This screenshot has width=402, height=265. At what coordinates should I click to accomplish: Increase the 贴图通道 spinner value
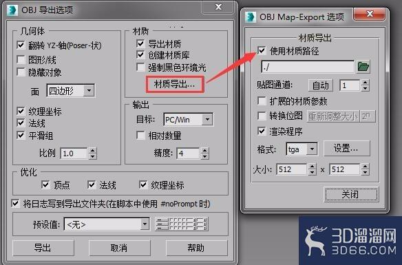pos(365,83)
